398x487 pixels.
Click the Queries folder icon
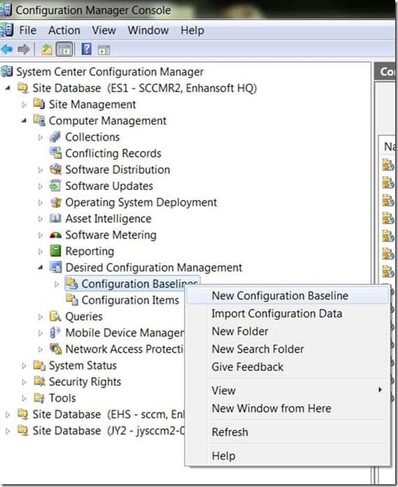pyautogui.click(x=56, y=317)
